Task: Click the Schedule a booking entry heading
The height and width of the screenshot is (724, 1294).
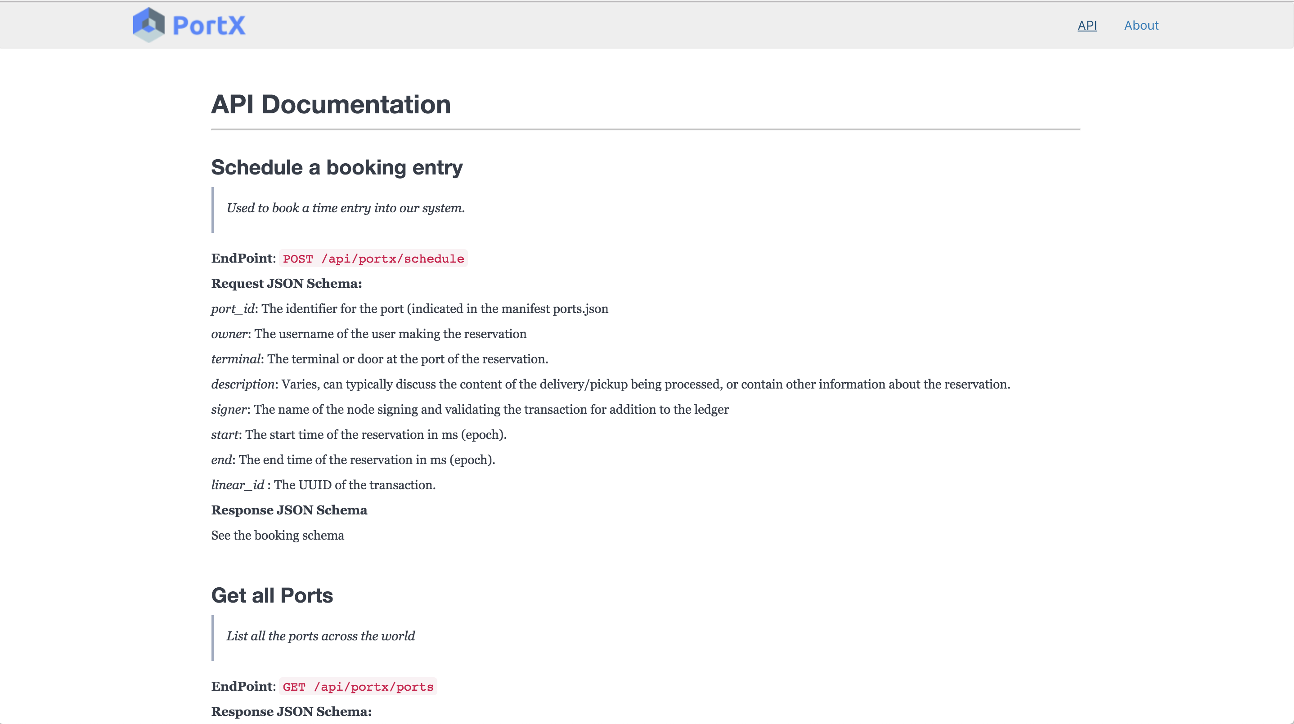Action: 337,167
